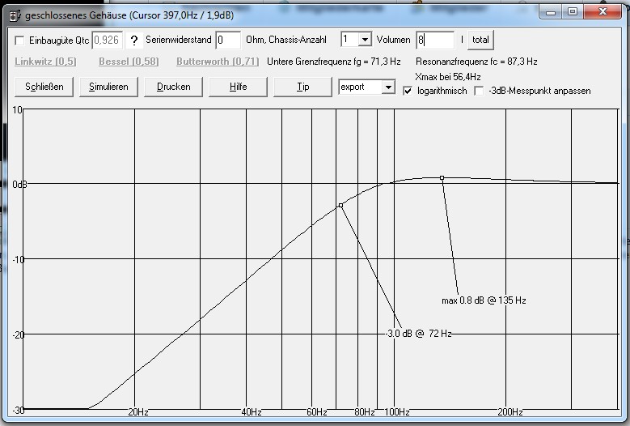This screenshot has height=426, width=630.
Task: Run the simulation with Simulieren
Action: [108, 87]
